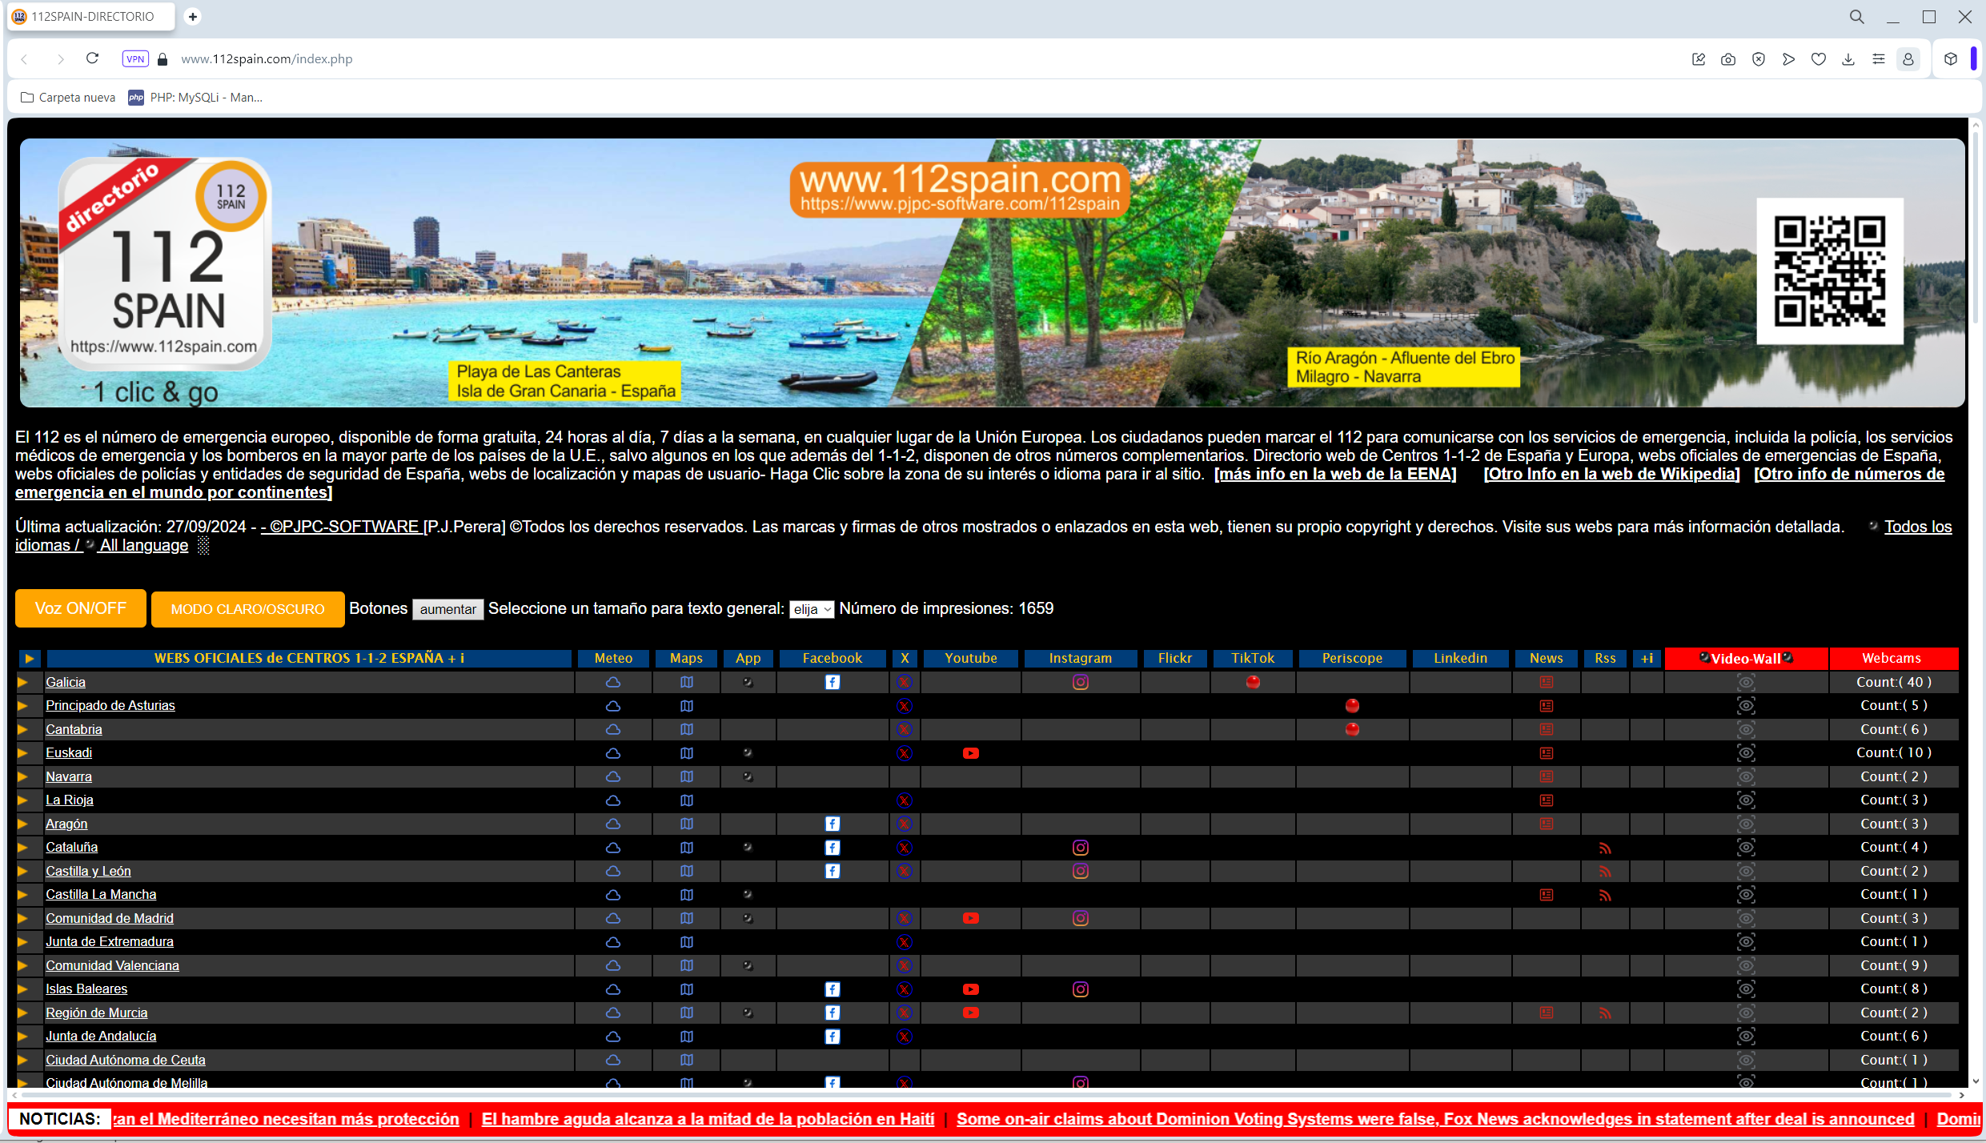Screen dimensions: 1986x1143
Task: Open the Castilla La Mancha RSS icon
Action: point(1605,895)
